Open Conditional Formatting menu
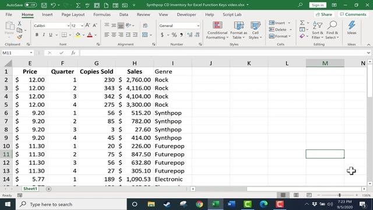Screen dimensions: 373x210 point(217,30)
